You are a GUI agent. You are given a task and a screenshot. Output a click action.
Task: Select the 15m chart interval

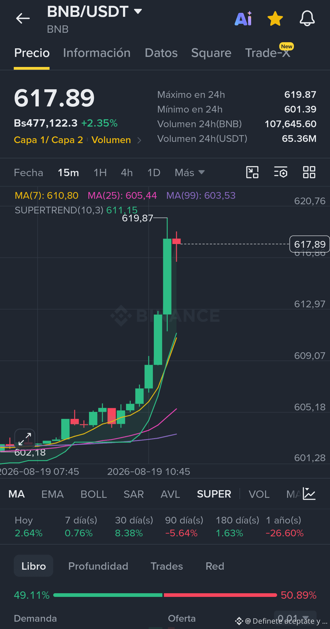(68, 173)
